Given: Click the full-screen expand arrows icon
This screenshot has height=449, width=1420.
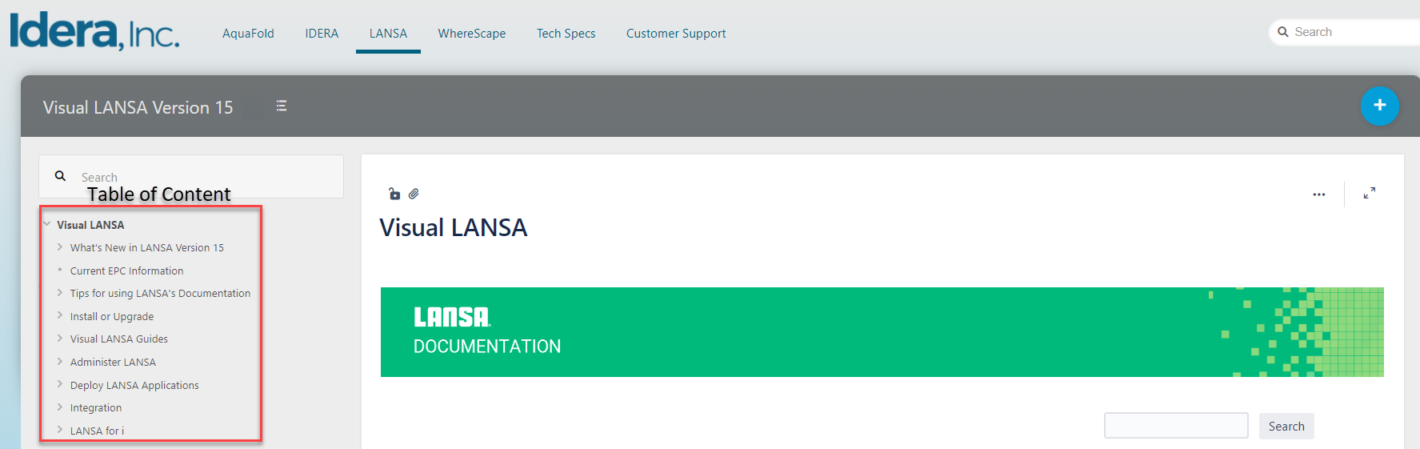Looking at the screenshot, I should click(1370, 194).
